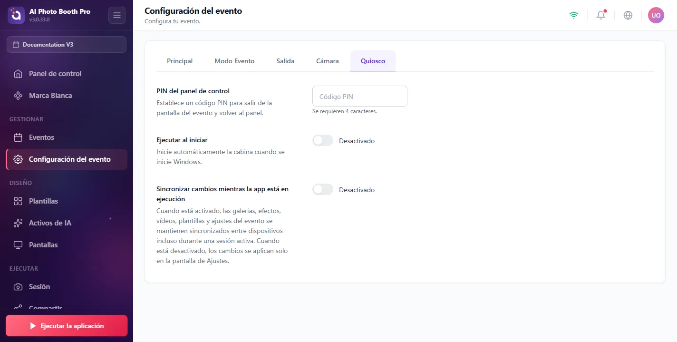
Task: Click the calendar icon in Documentation V3
Action: (x=16, y=45)
